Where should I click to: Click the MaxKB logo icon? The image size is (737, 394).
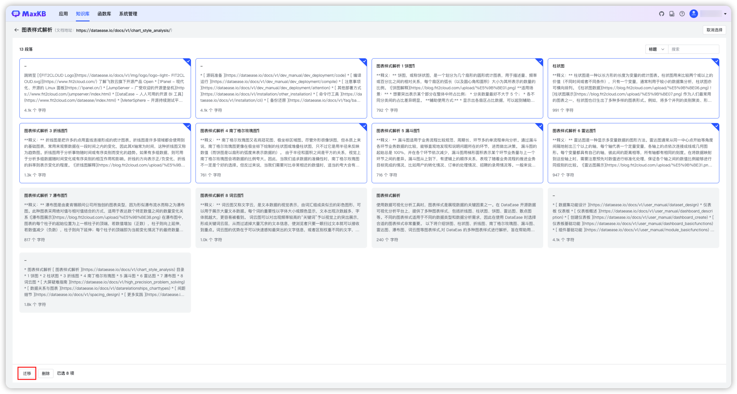(16, 14)
